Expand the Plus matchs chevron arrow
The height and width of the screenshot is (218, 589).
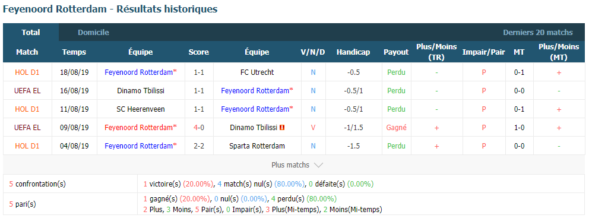318,165
